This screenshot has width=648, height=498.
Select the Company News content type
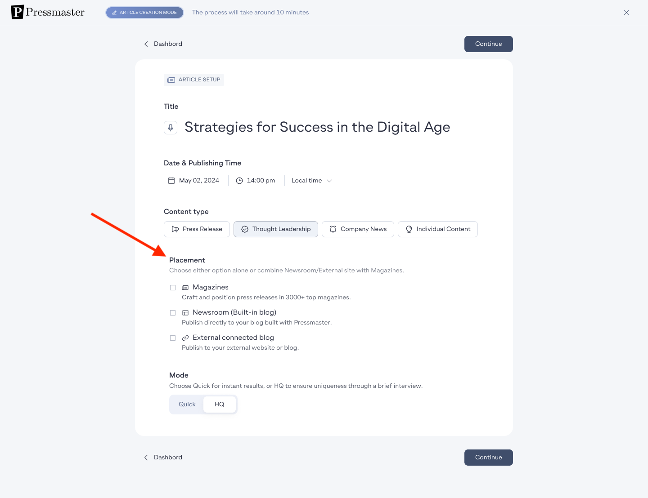(x=358, y=229)
